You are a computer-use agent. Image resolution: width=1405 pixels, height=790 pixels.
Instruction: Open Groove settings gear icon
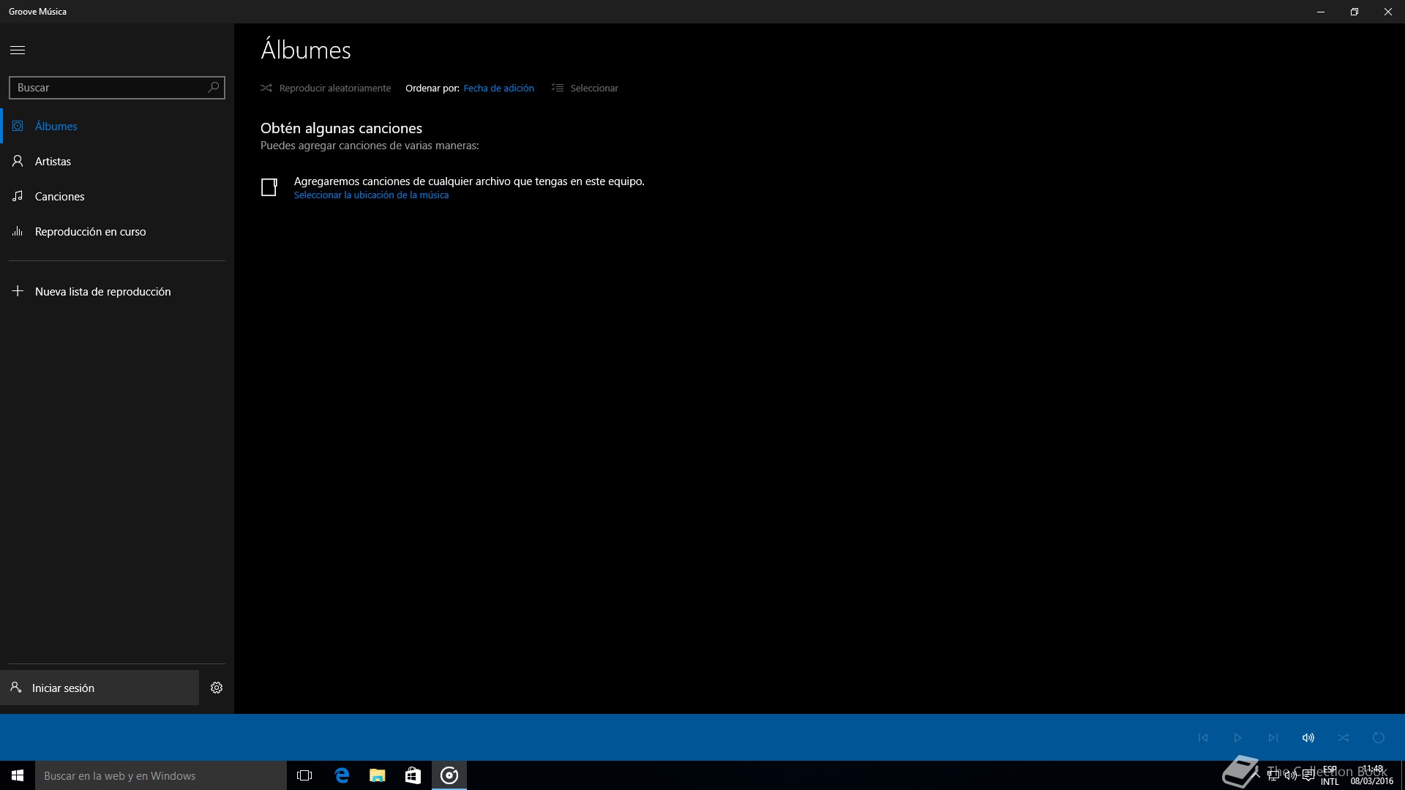[217, 688]
